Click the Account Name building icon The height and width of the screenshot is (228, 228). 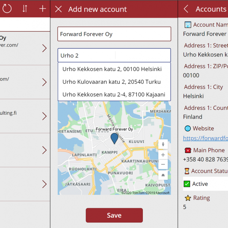(x=188, y=25)
